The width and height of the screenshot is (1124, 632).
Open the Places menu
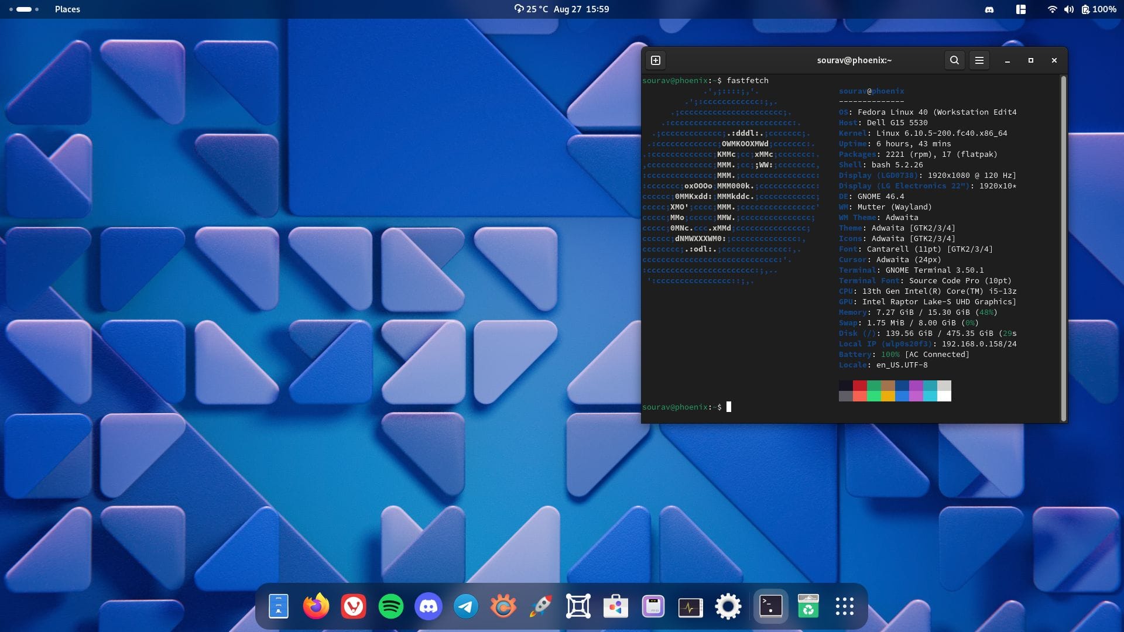(x=67, y=9)
